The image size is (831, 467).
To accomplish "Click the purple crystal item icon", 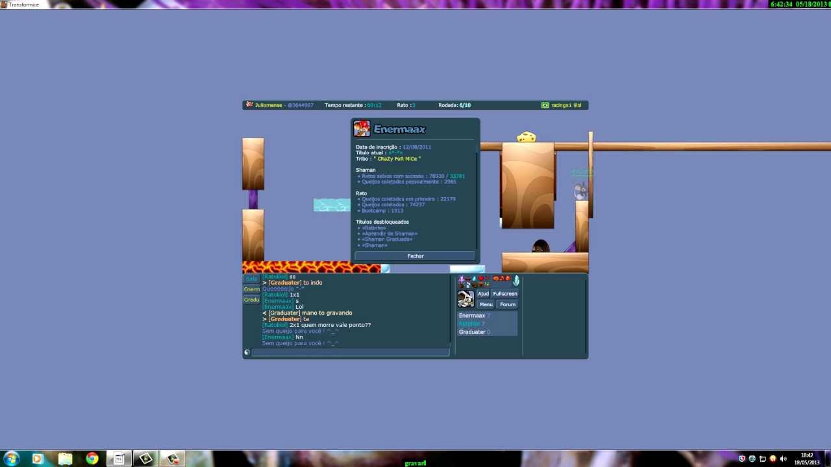I will [462, 280].
